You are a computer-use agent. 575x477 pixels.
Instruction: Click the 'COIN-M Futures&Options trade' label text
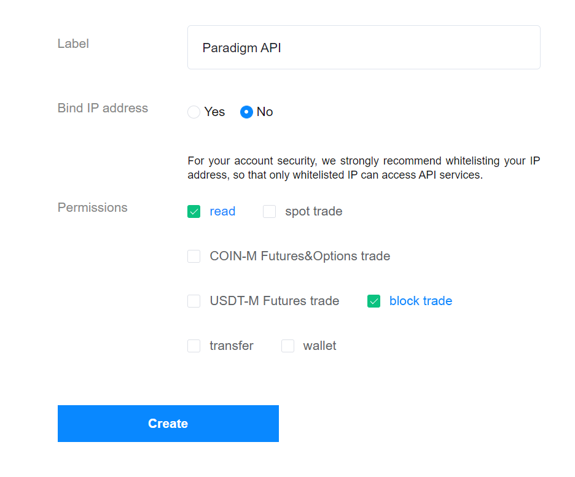click(x=300, y=257)
